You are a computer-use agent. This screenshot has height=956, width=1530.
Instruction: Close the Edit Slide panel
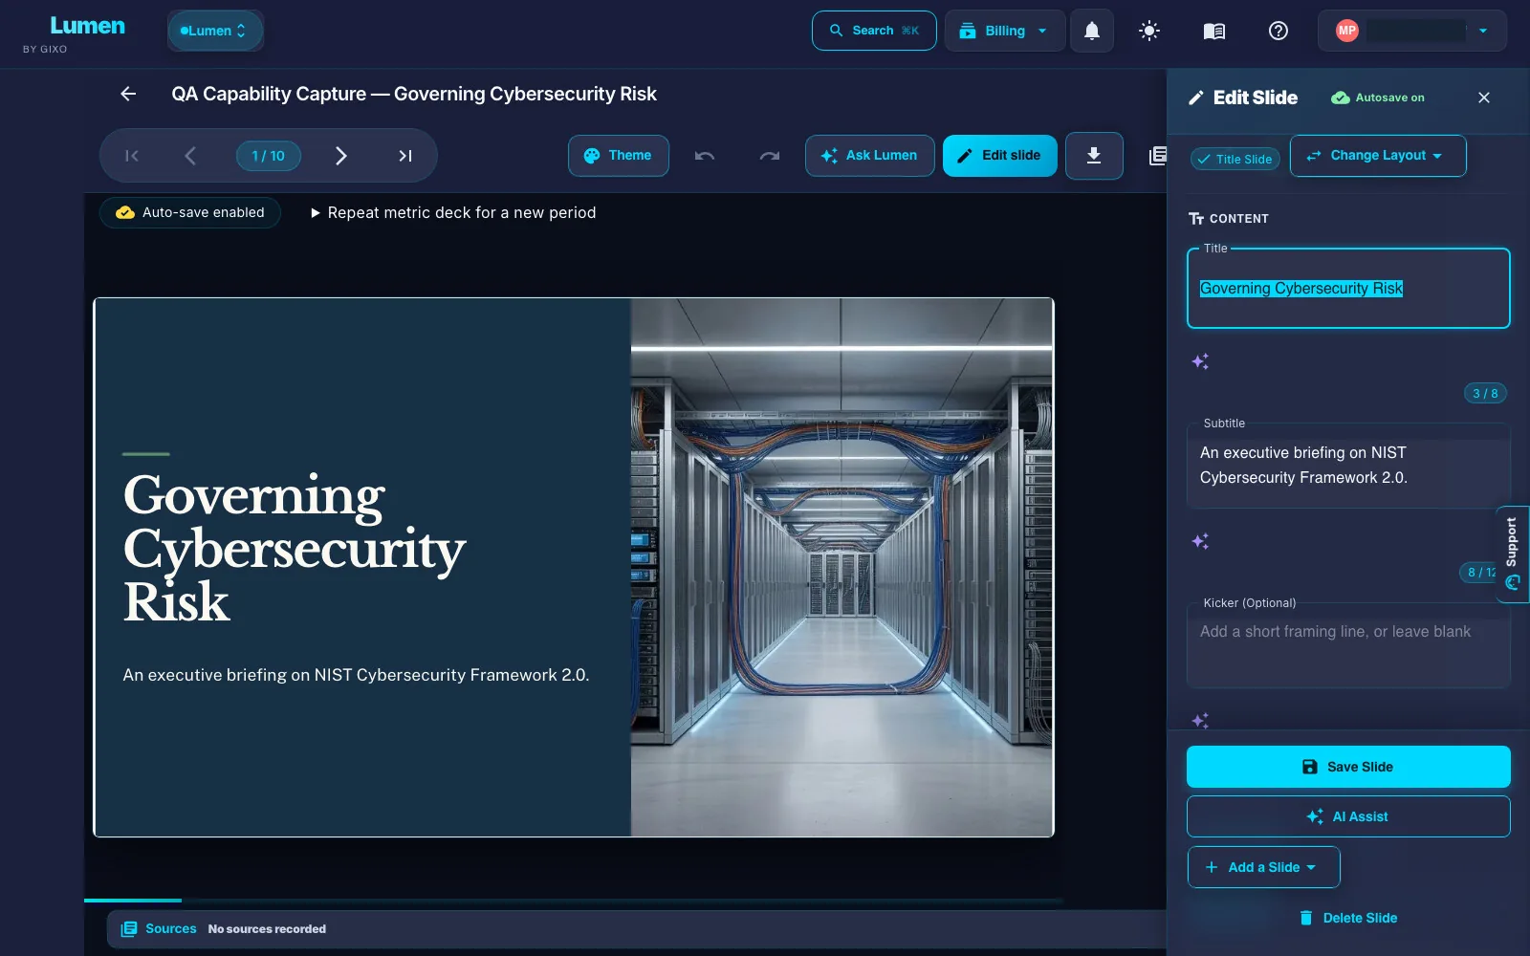[x=1484, y=98]
